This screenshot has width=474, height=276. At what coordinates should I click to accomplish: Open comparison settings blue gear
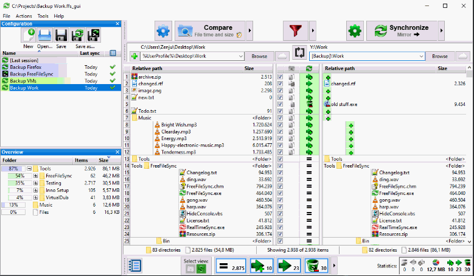tap(163, 30)
